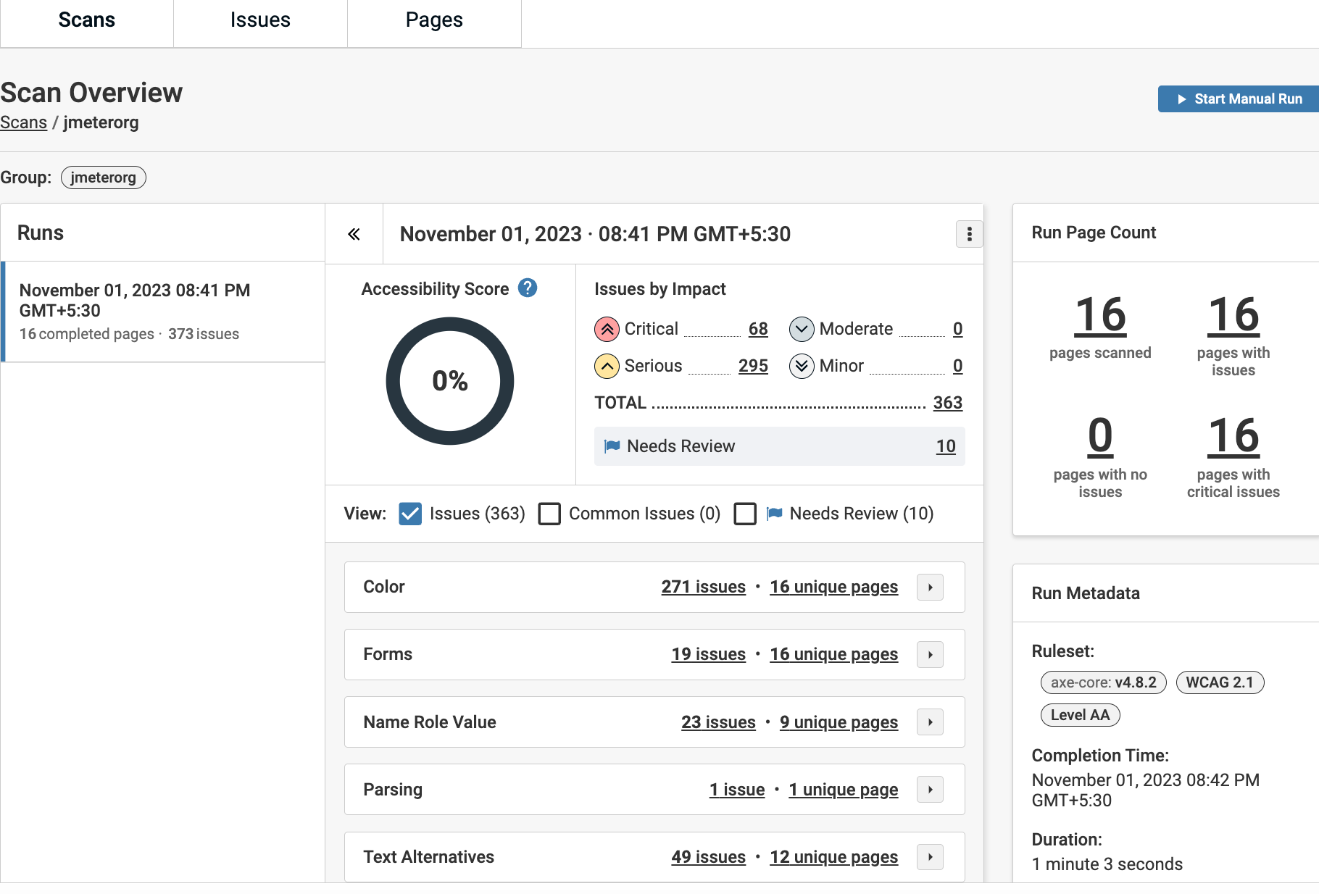Click the Needs Review flag icon
The image size is (1319, 894).
[612, 446]
